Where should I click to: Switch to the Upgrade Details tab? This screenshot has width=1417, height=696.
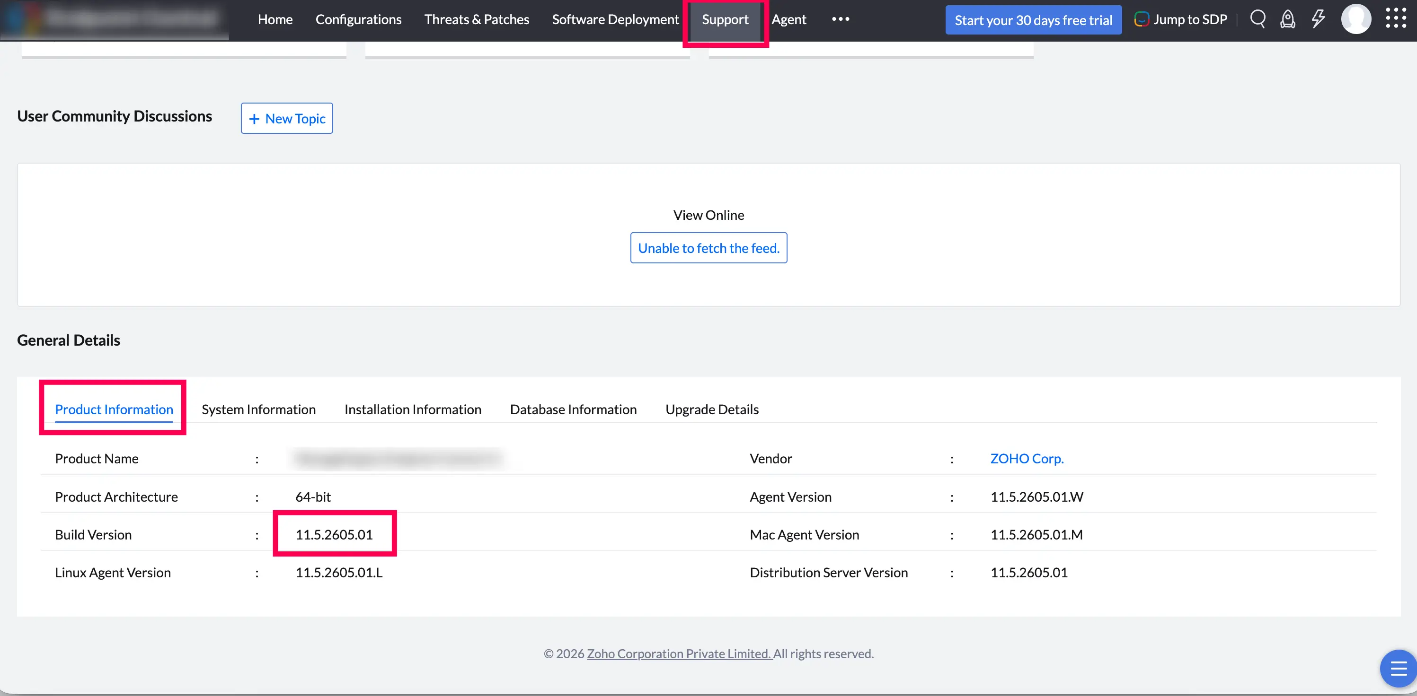coord(712,409)
